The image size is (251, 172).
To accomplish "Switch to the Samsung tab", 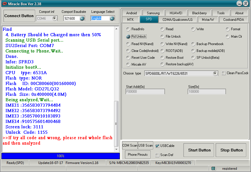I will coord(153,13).
